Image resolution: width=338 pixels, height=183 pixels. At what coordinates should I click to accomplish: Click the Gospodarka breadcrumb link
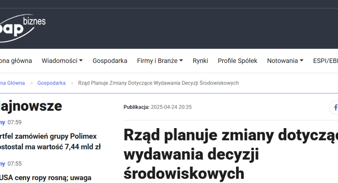51,83
